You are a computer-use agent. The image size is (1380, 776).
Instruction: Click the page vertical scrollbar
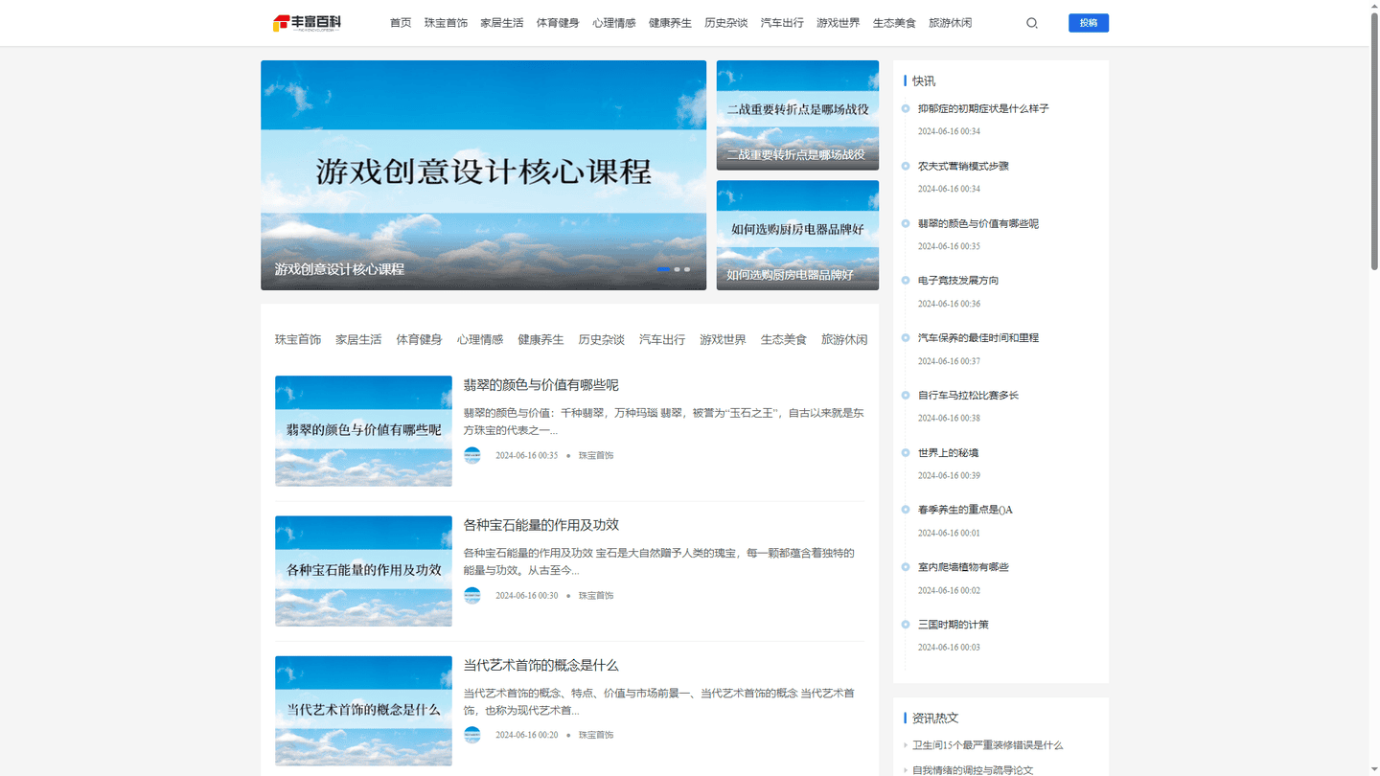pyautogui.click(x=1374, y=144)
